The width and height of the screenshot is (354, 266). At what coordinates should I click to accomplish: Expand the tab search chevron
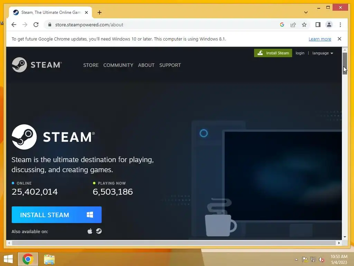[x=306, y=12]
